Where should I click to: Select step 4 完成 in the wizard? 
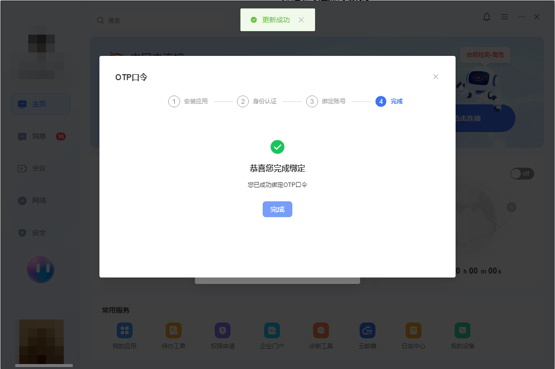coord(389,101)
